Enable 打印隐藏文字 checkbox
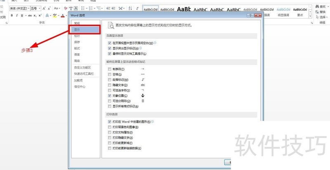 pos(109,137)
